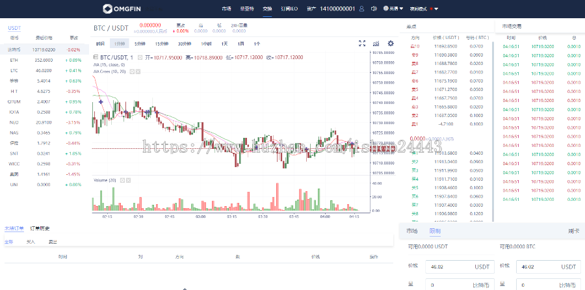Select the 30分钟 chart interval
Screen dimensions: 585x290
tap(185, 44)
